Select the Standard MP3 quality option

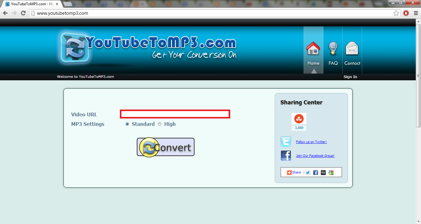pyautogui.click(x=127, y=124)
